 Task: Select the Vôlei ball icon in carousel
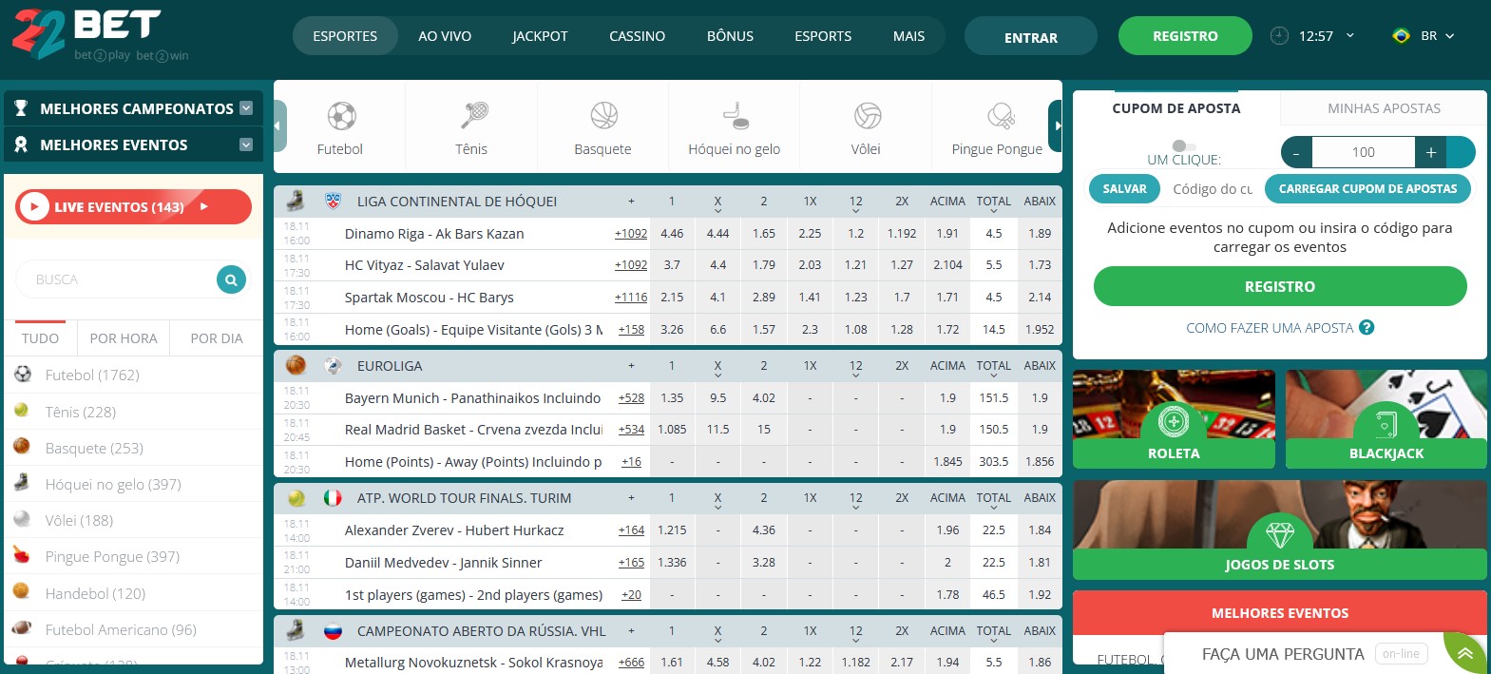(x=867, y=116)
